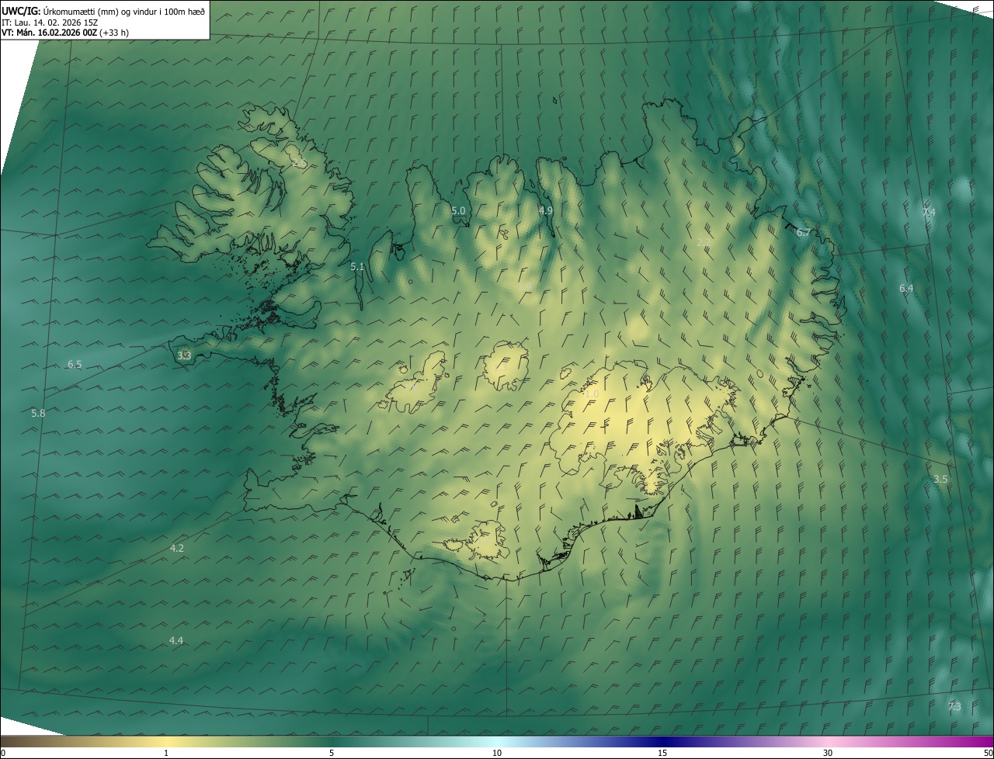Click the 50 tick label on the color scale
The height and width of the screenshot is (759, 994).
[x=988, y=753]
